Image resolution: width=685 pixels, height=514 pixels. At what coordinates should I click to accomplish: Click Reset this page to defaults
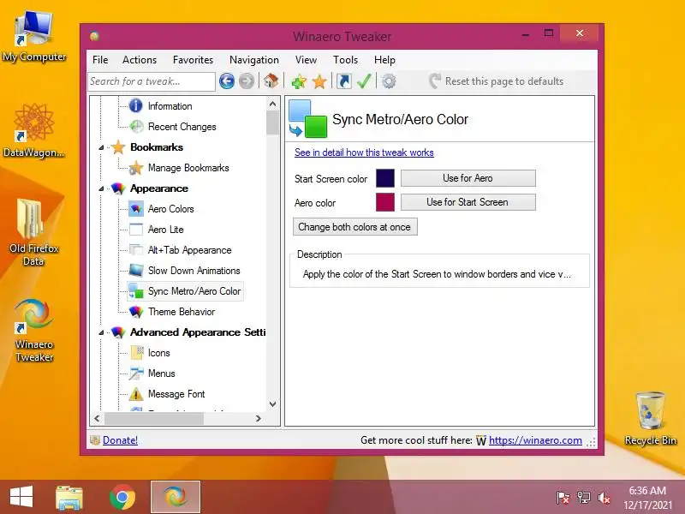(496, 81)
